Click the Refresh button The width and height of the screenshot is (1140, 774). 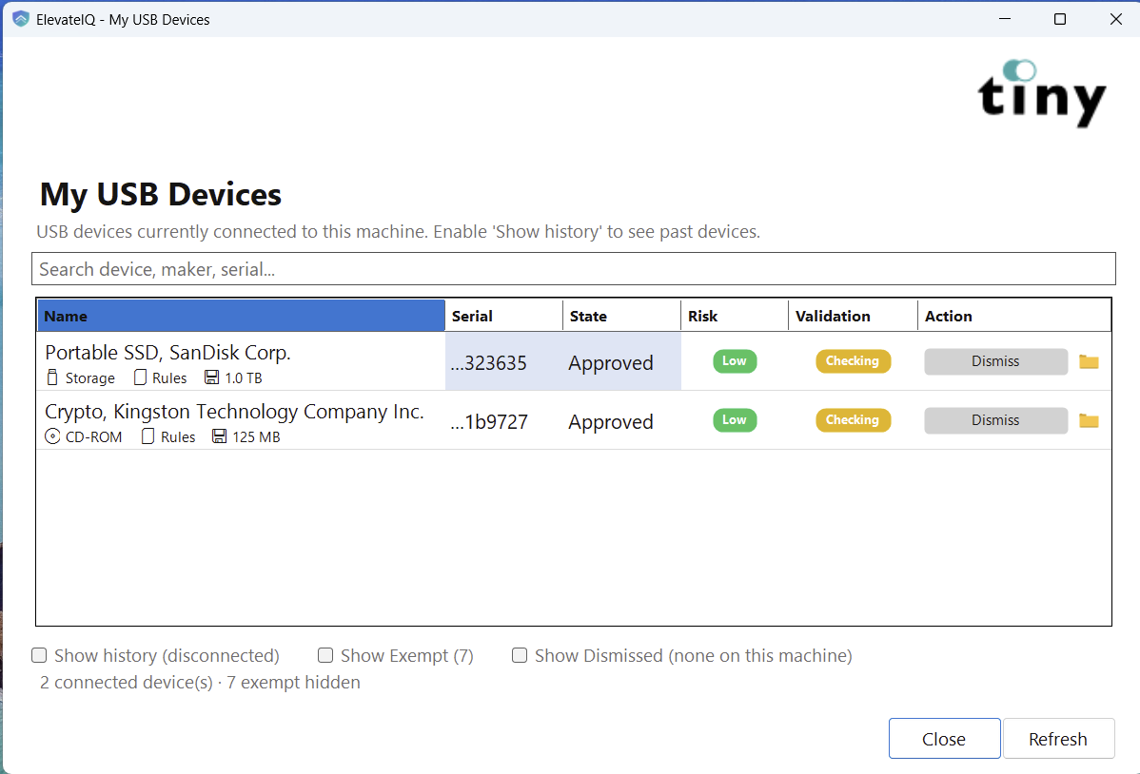point(1058,739)
